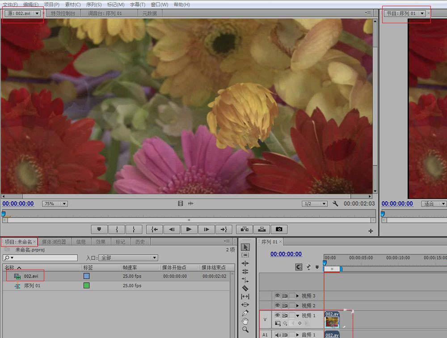Viewport: 447px width, 338px height.
Task: Activate the Hand tool
Action: coord(245,321)
